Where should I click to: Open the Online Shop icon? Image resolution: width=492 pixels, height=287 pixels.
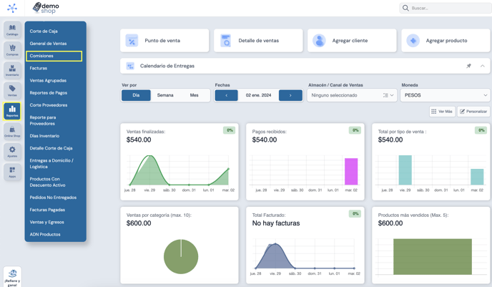click(x=12, y=132)
